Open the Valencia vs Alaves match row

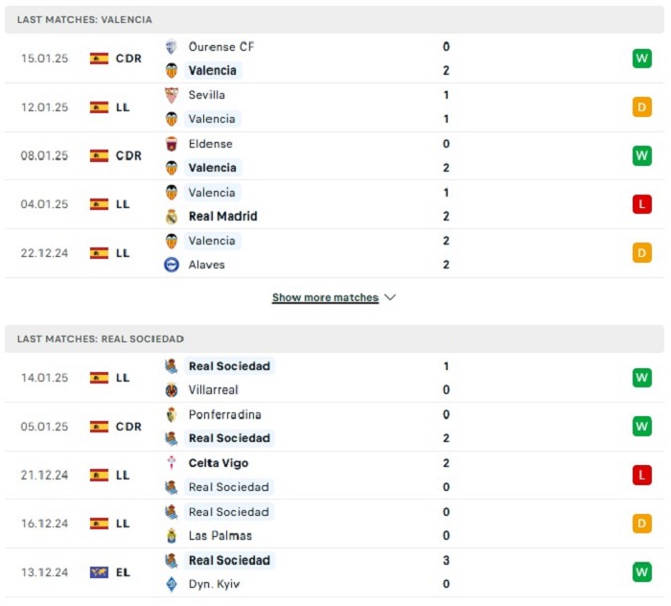[335, 253]
